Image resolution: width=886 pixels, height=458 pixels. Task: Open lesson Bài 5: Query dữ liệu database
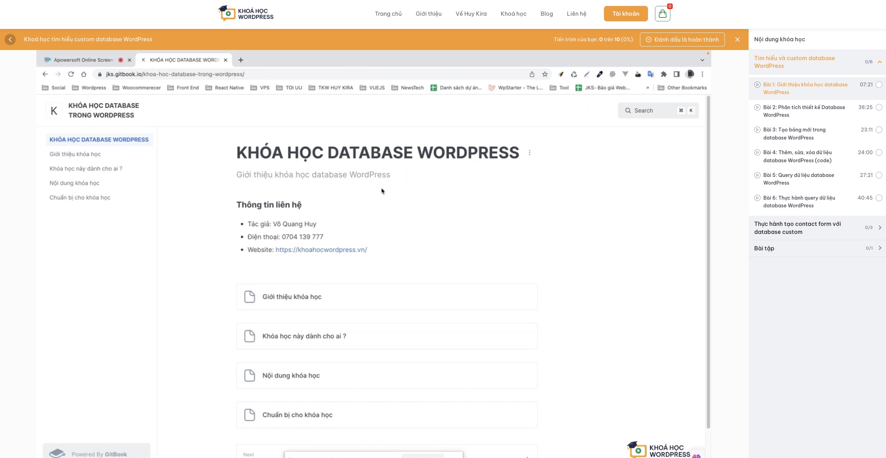click(798, 179)
